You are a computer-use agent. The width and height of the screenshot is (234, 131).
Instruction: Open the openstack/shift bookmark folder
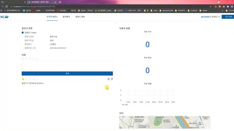(x=166, y=11)
